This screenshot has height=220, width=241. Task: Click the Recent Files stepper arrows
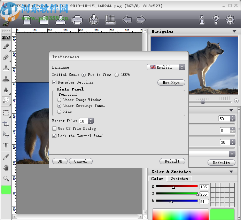[91, 121]
